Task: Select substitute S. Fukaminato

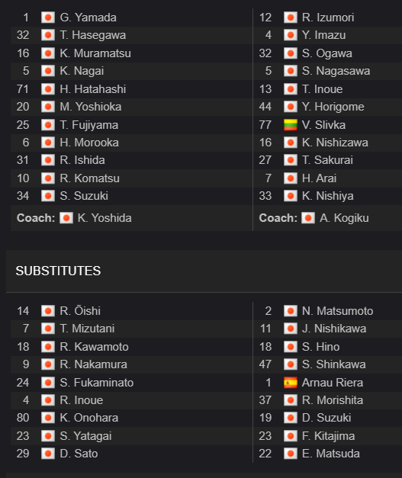Action: coord(96,383)
